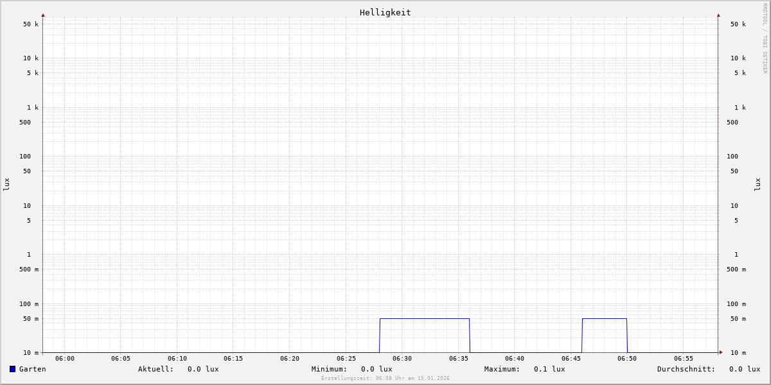Click the 06:30 time axis label
Image resolution: width=771 pixels, height=385 pixels.
coord(402,359)
